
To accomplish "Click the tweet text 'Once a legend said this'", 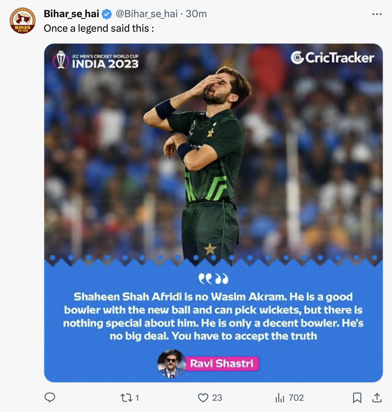I will [98, 28].
